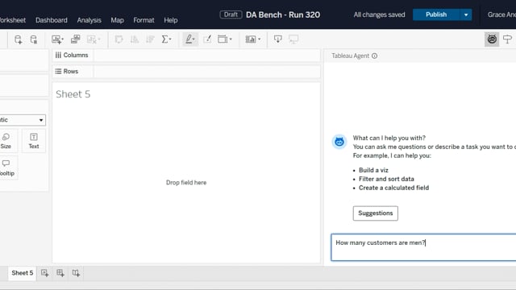Select the Sheet 5 tab
Image resolution: width=516 pixels, height=290 pixels.
(22, 273)
